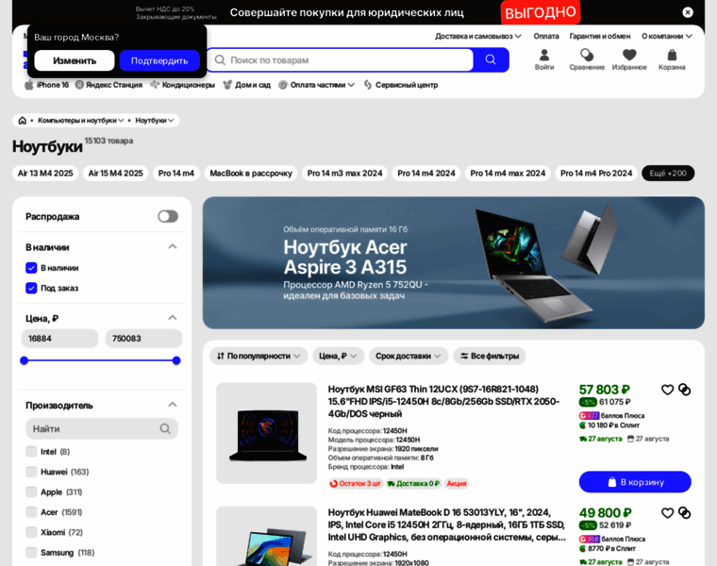The height and width of the screenshot is (566, 717).
Task: Check the Samsung manufacturer checkbox
Action: click(x=31, y=552)
